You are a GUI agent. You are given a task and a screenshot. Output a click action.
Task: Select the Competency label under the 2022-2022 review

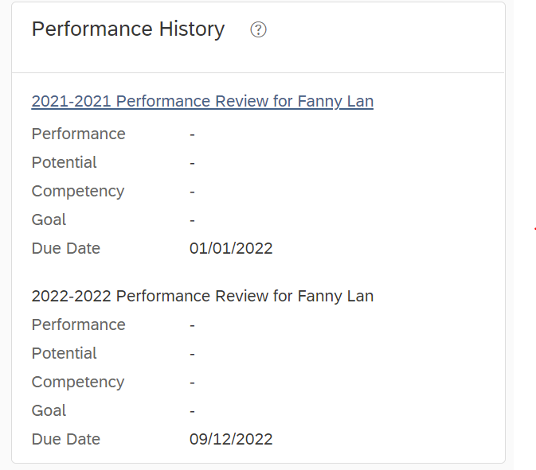click(x=78, y=382)
